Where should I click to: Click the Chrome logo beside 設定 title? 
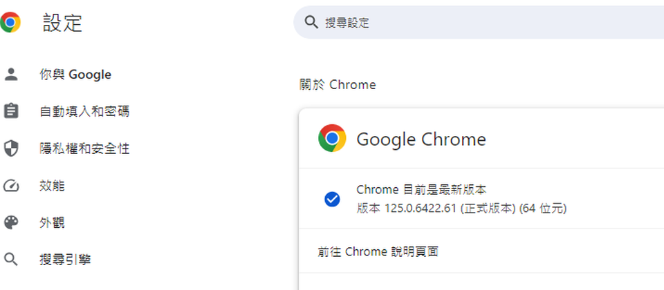pos(10,22)
